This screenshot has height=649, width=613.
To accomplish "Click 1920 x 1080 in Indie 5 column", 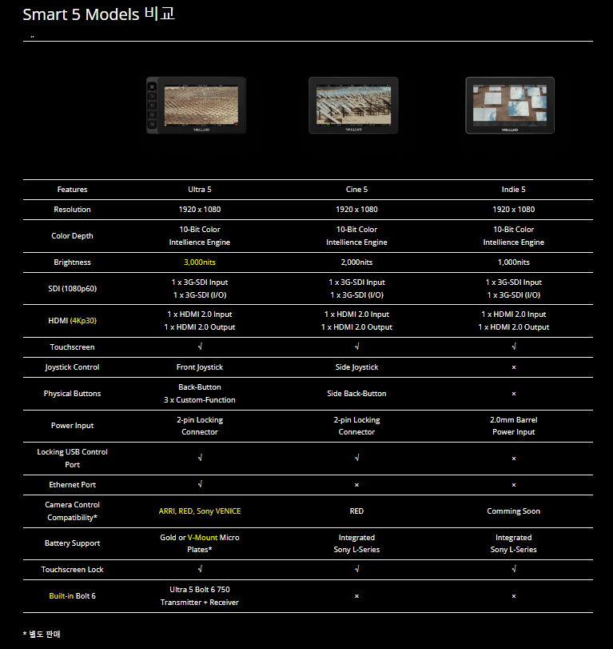I will [x=513, y=210].
